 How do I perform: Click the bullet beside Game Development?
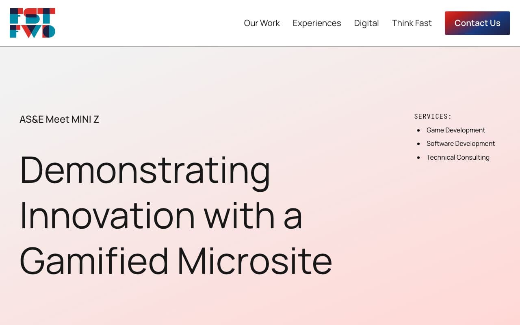[x=419, y=130]
